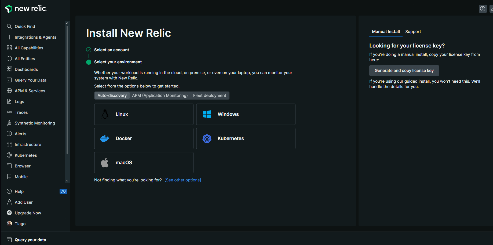
Task: Click the Upgrade Now arrow icon
Action: pos(9,213)
